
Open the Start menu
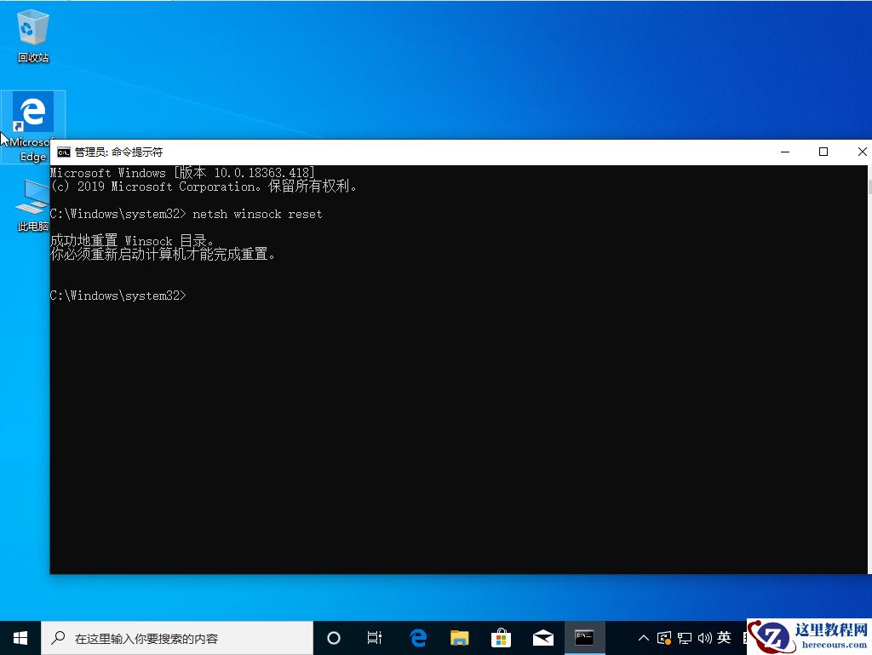tap(19, 637)
